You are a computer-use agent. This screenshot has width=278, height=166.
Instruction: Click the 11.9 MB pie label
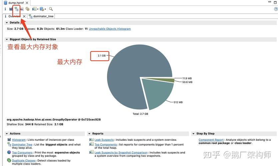point(187,78)
